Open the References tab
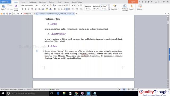The height and width of the screenshot is (96, 170). [43, 2]
